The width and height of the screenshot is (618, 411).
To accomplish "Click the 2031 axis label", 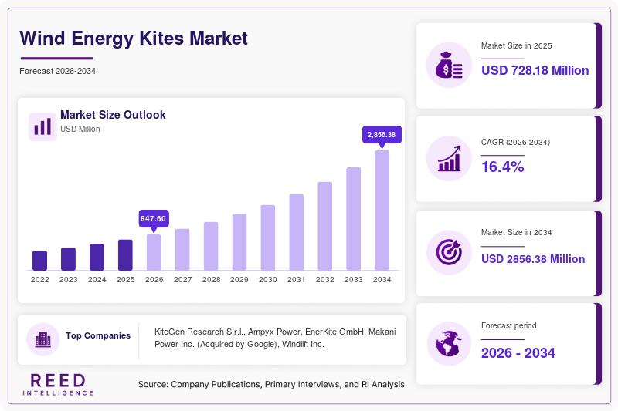I will tap(297, 280).
